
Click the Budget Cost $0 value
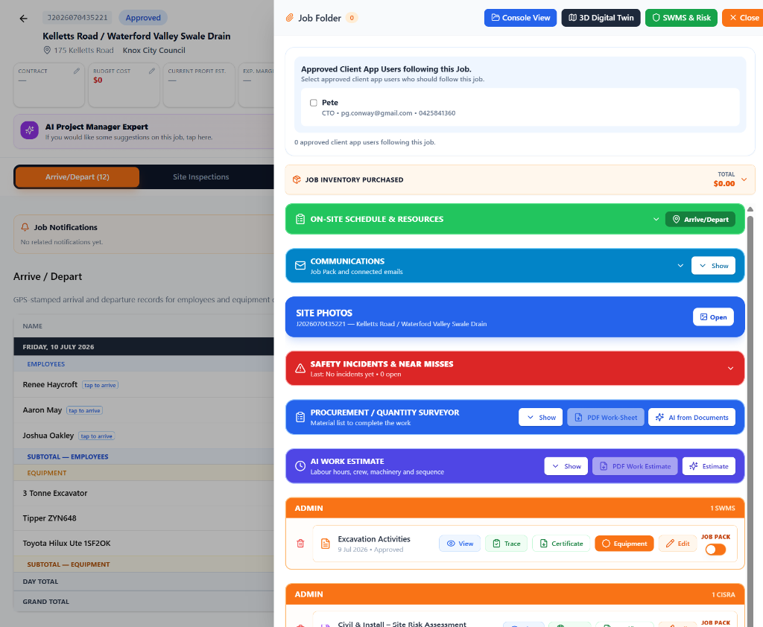98,80
